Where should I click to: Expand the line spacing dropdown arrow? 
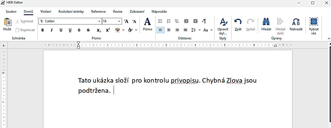(199, 30)
